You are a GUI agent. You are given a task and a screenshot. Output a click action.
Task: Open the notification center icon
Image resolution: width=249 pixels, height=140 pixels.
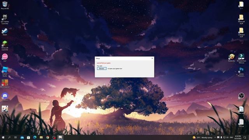(x=245, y=137)
